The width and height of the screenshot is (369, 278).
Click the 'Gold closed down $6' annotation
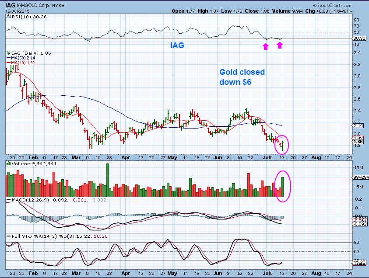242,77
